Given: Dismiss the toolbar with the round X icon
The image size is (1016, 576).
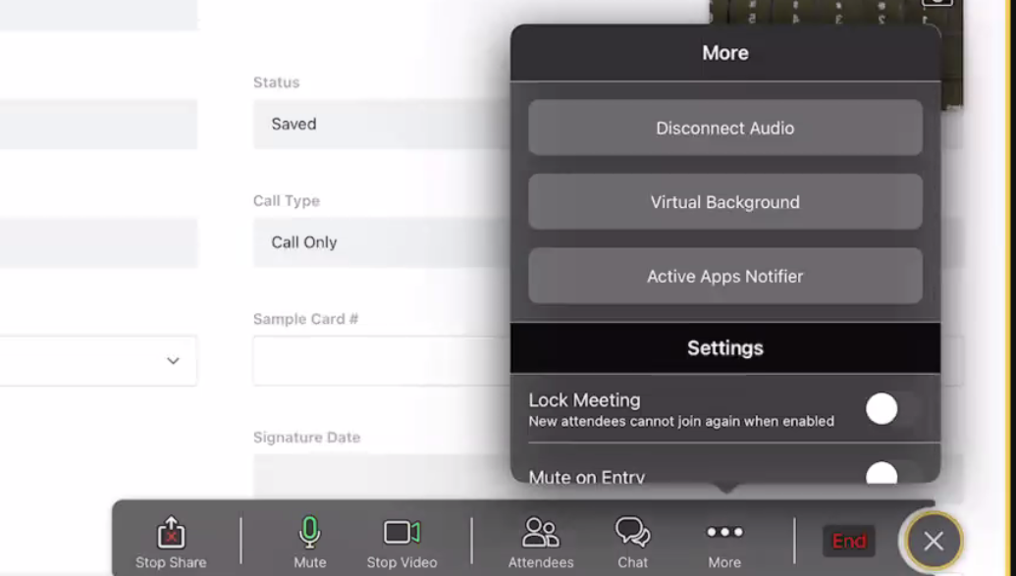Looking at the screenshot, I should [x=933, y=541].
